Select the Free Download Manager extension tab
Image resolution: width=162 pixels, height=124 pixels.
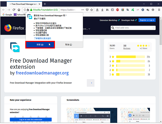tap(24, 4)
